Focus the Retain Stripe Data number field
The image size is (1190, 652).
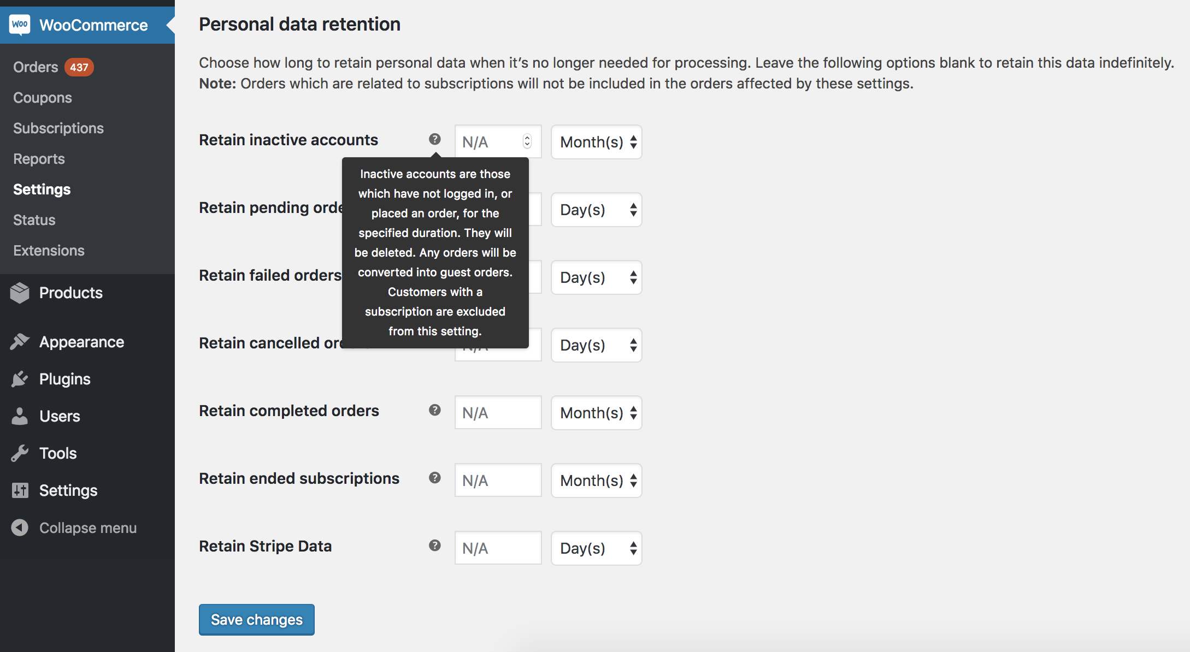498,548
